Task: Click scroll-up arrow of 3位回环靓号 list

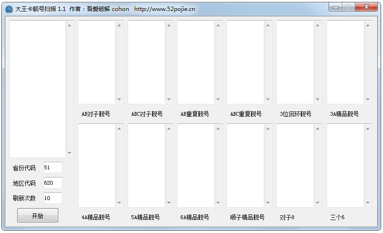Action: click(318, 25)
